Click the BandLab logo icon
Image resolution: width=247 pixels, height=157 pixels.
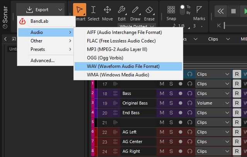(x=22, y=21)
